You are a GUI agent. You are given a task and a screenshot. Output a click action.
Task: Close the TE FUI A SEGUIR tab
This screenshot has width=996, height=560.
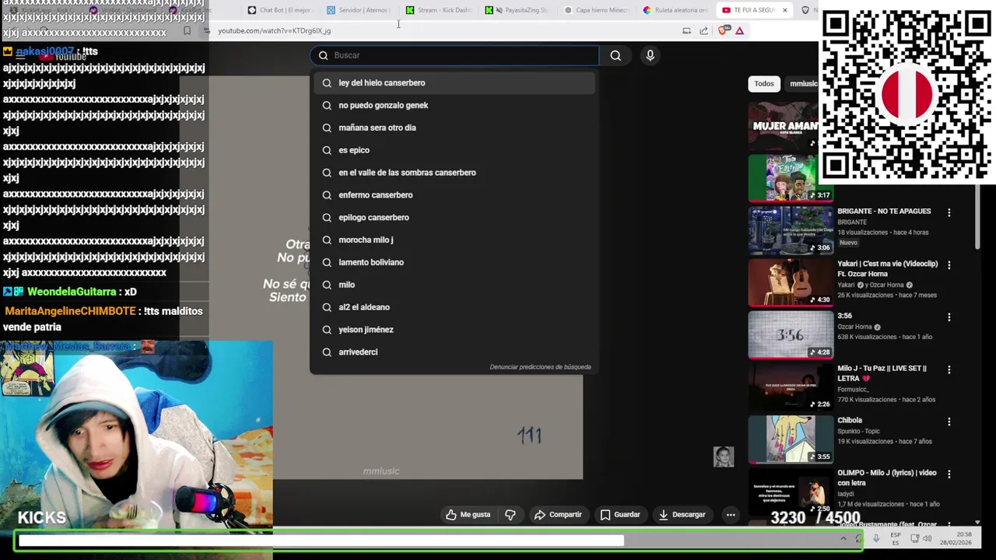coord(784,10)
